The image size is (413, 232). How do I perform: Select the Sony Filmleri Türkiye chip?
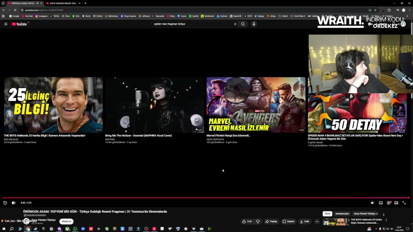point(366,214)
